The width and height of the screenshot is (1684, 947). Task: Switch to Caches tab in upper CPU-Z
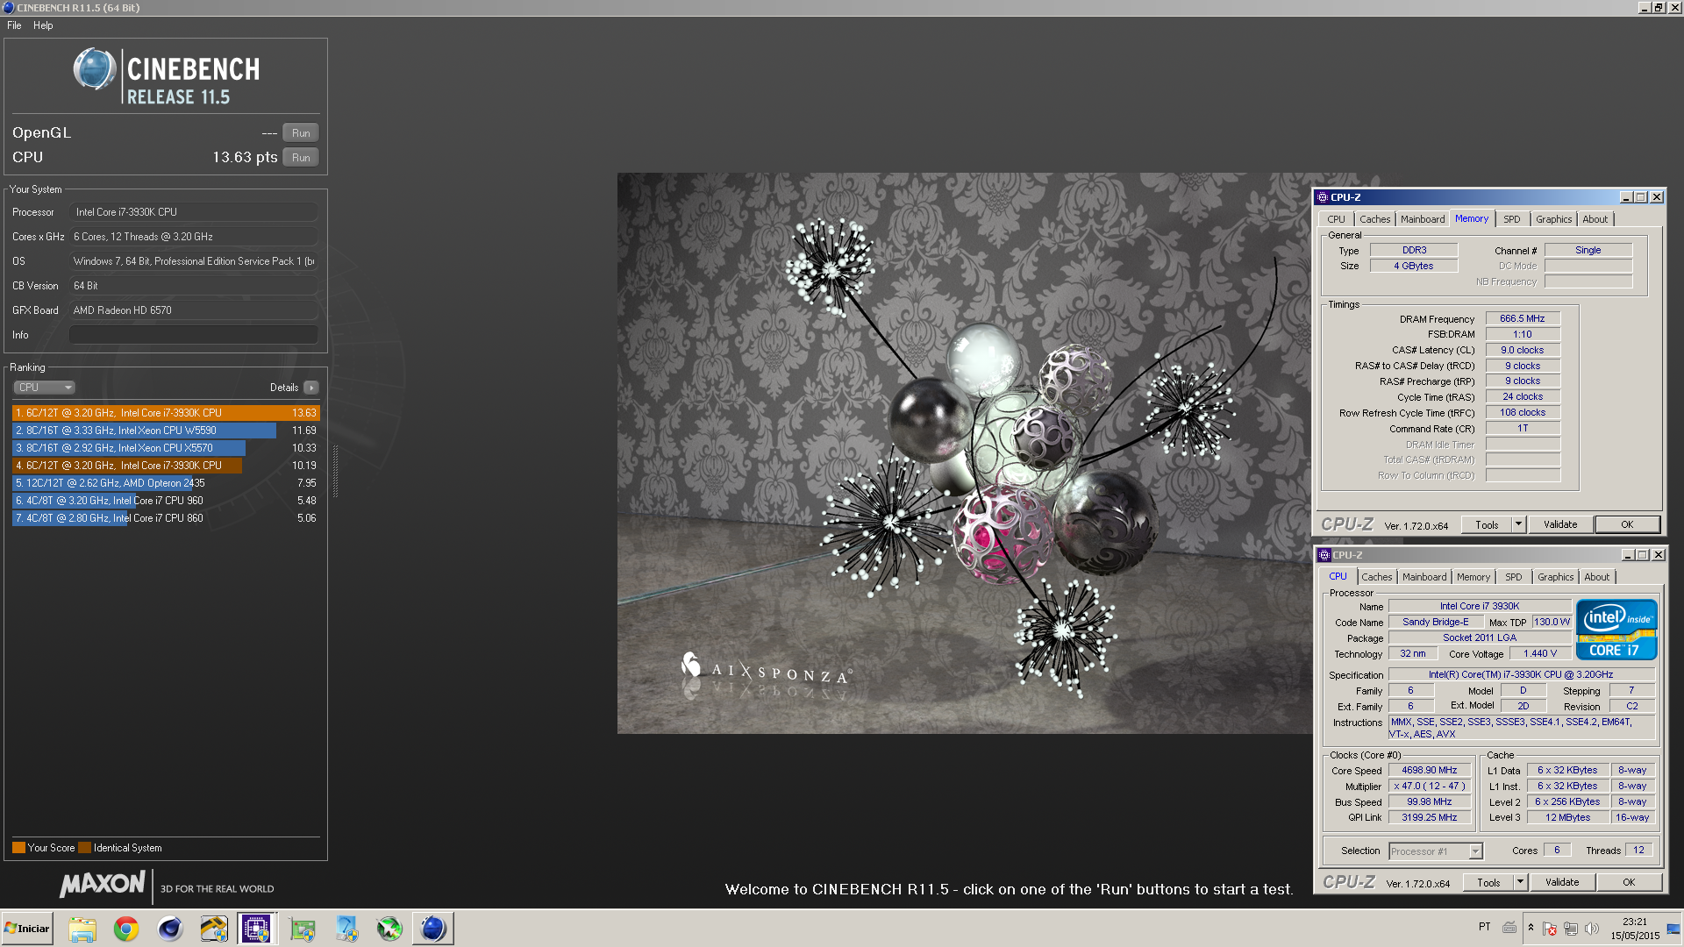coord(1374,219)
